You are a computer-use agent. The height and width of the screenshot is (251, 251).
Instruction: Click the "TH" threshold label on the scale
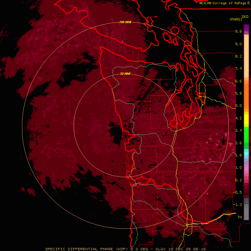[240, 217]
